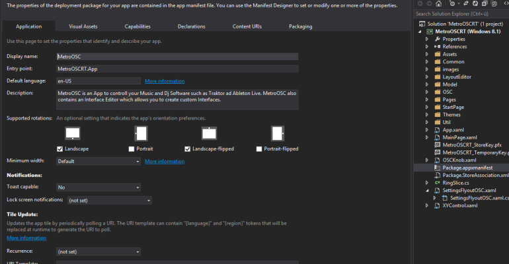Click the OSCKnob.xaml file icon
Viewport: 509px width, 264px height.
click(x=437, y=160)
